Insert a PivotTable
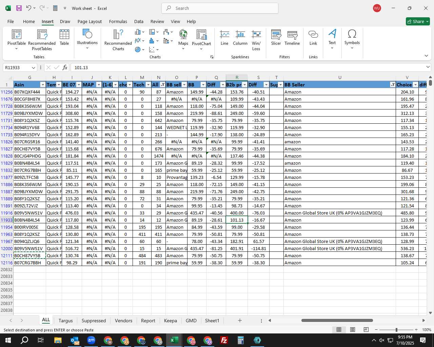Screen dimensions: 434x347 (17, 40)
